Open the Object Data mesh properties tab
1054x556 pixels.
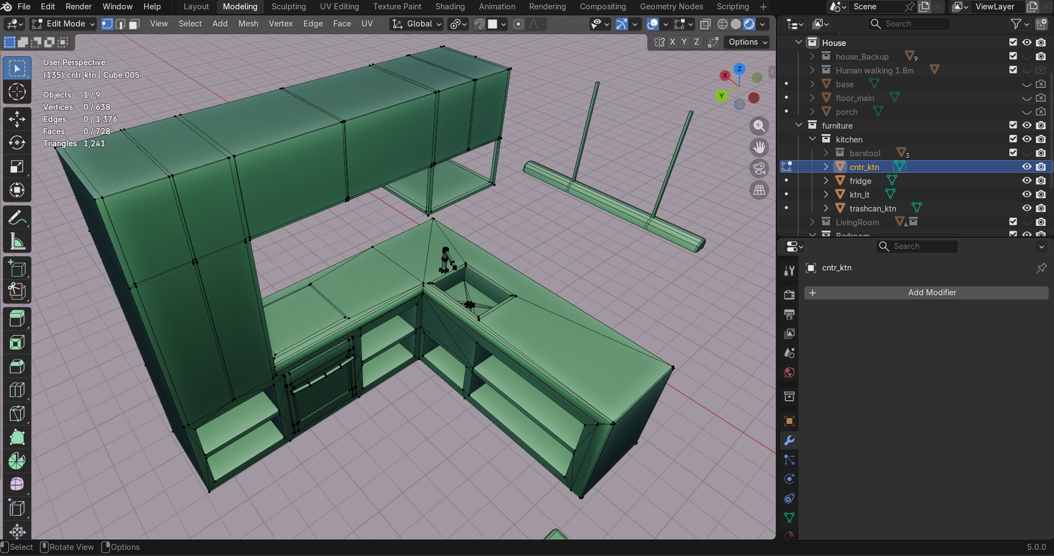point(789,517)
